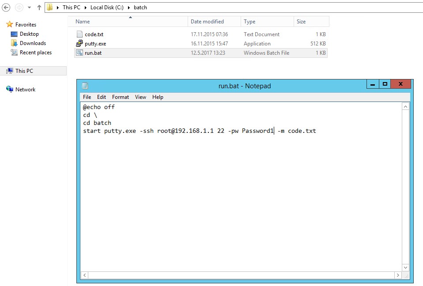Place cursor on '@echo off' line
423x286 pixels.
pos(99,107)
